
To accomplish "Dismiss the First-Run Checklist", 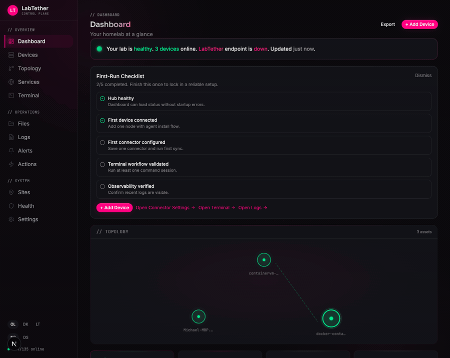I will tap(423, 75).
